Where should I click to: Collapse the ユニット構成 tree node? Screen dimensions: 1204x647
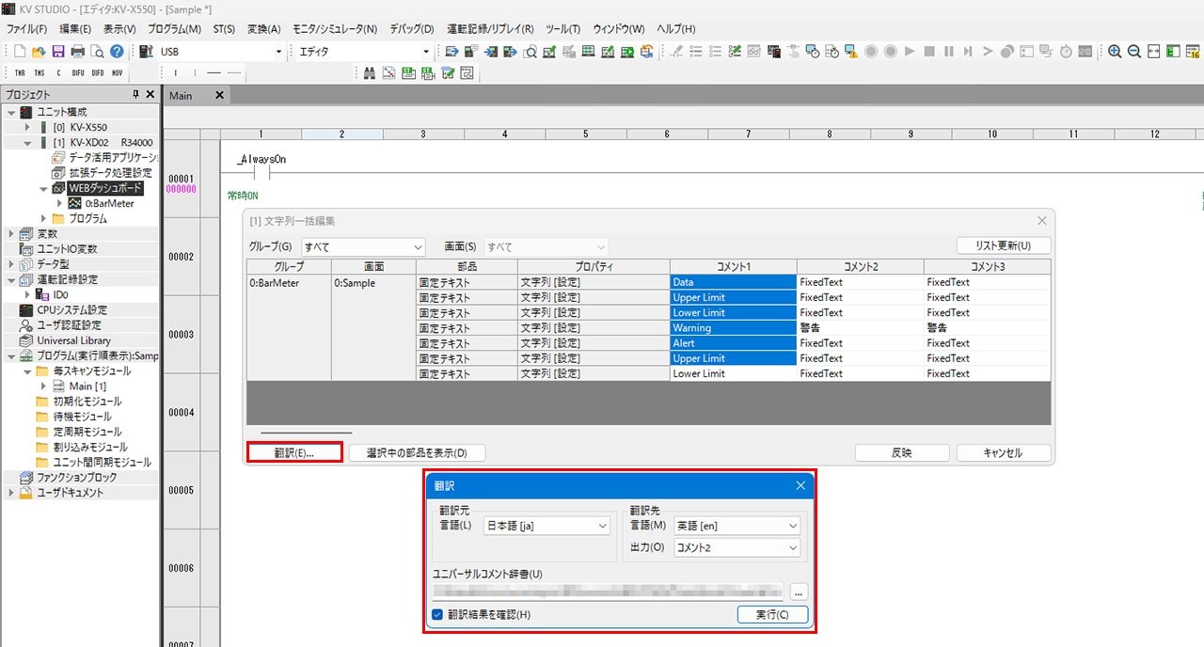pos(11,113)
